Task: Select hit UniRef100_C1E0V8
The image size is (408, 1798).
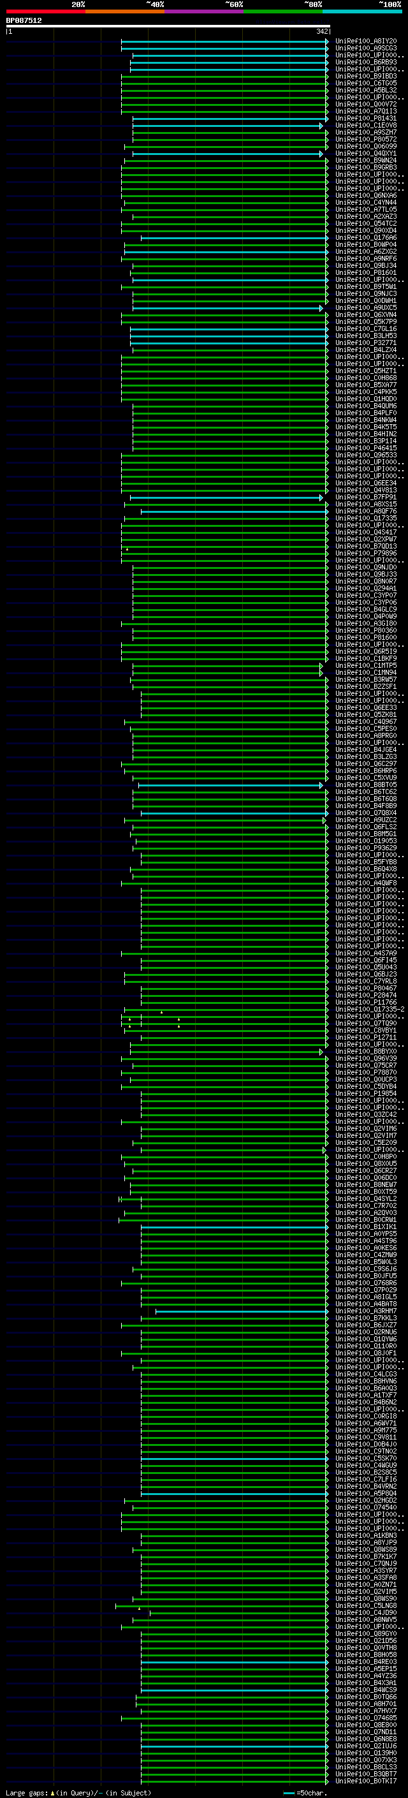Action: [x=366, y=126]
